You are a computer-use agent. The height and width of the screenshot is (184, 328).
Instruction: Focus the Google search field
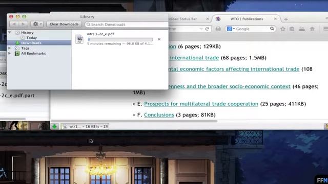click(x=252, y=29)
